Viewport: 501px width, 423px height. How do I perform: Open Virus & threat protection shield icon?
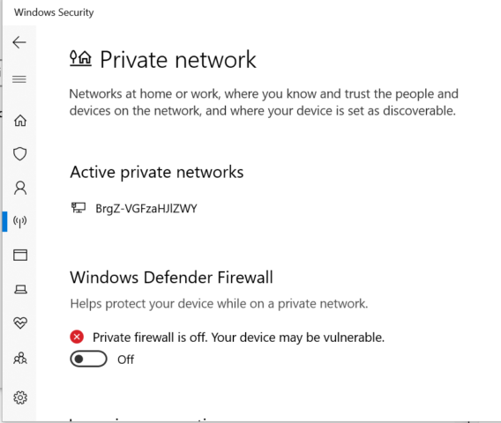click(x=19, y=154)
